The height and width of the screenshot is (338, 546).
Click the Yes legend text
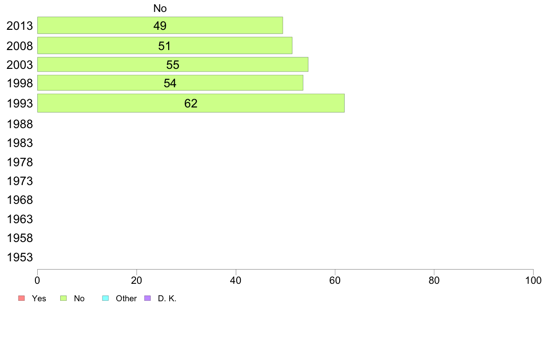click(x=39, y=299)
